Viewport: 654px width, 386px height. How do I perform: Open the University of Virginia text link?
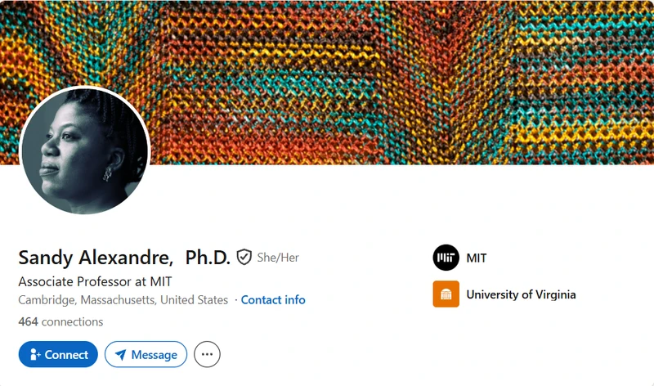[x=521, y=294]
